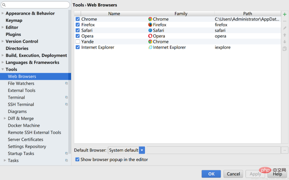Expand Appearance & Behavior settings
Image resolution: width=289 pixels, height=180 pixels.
(2, 13)
